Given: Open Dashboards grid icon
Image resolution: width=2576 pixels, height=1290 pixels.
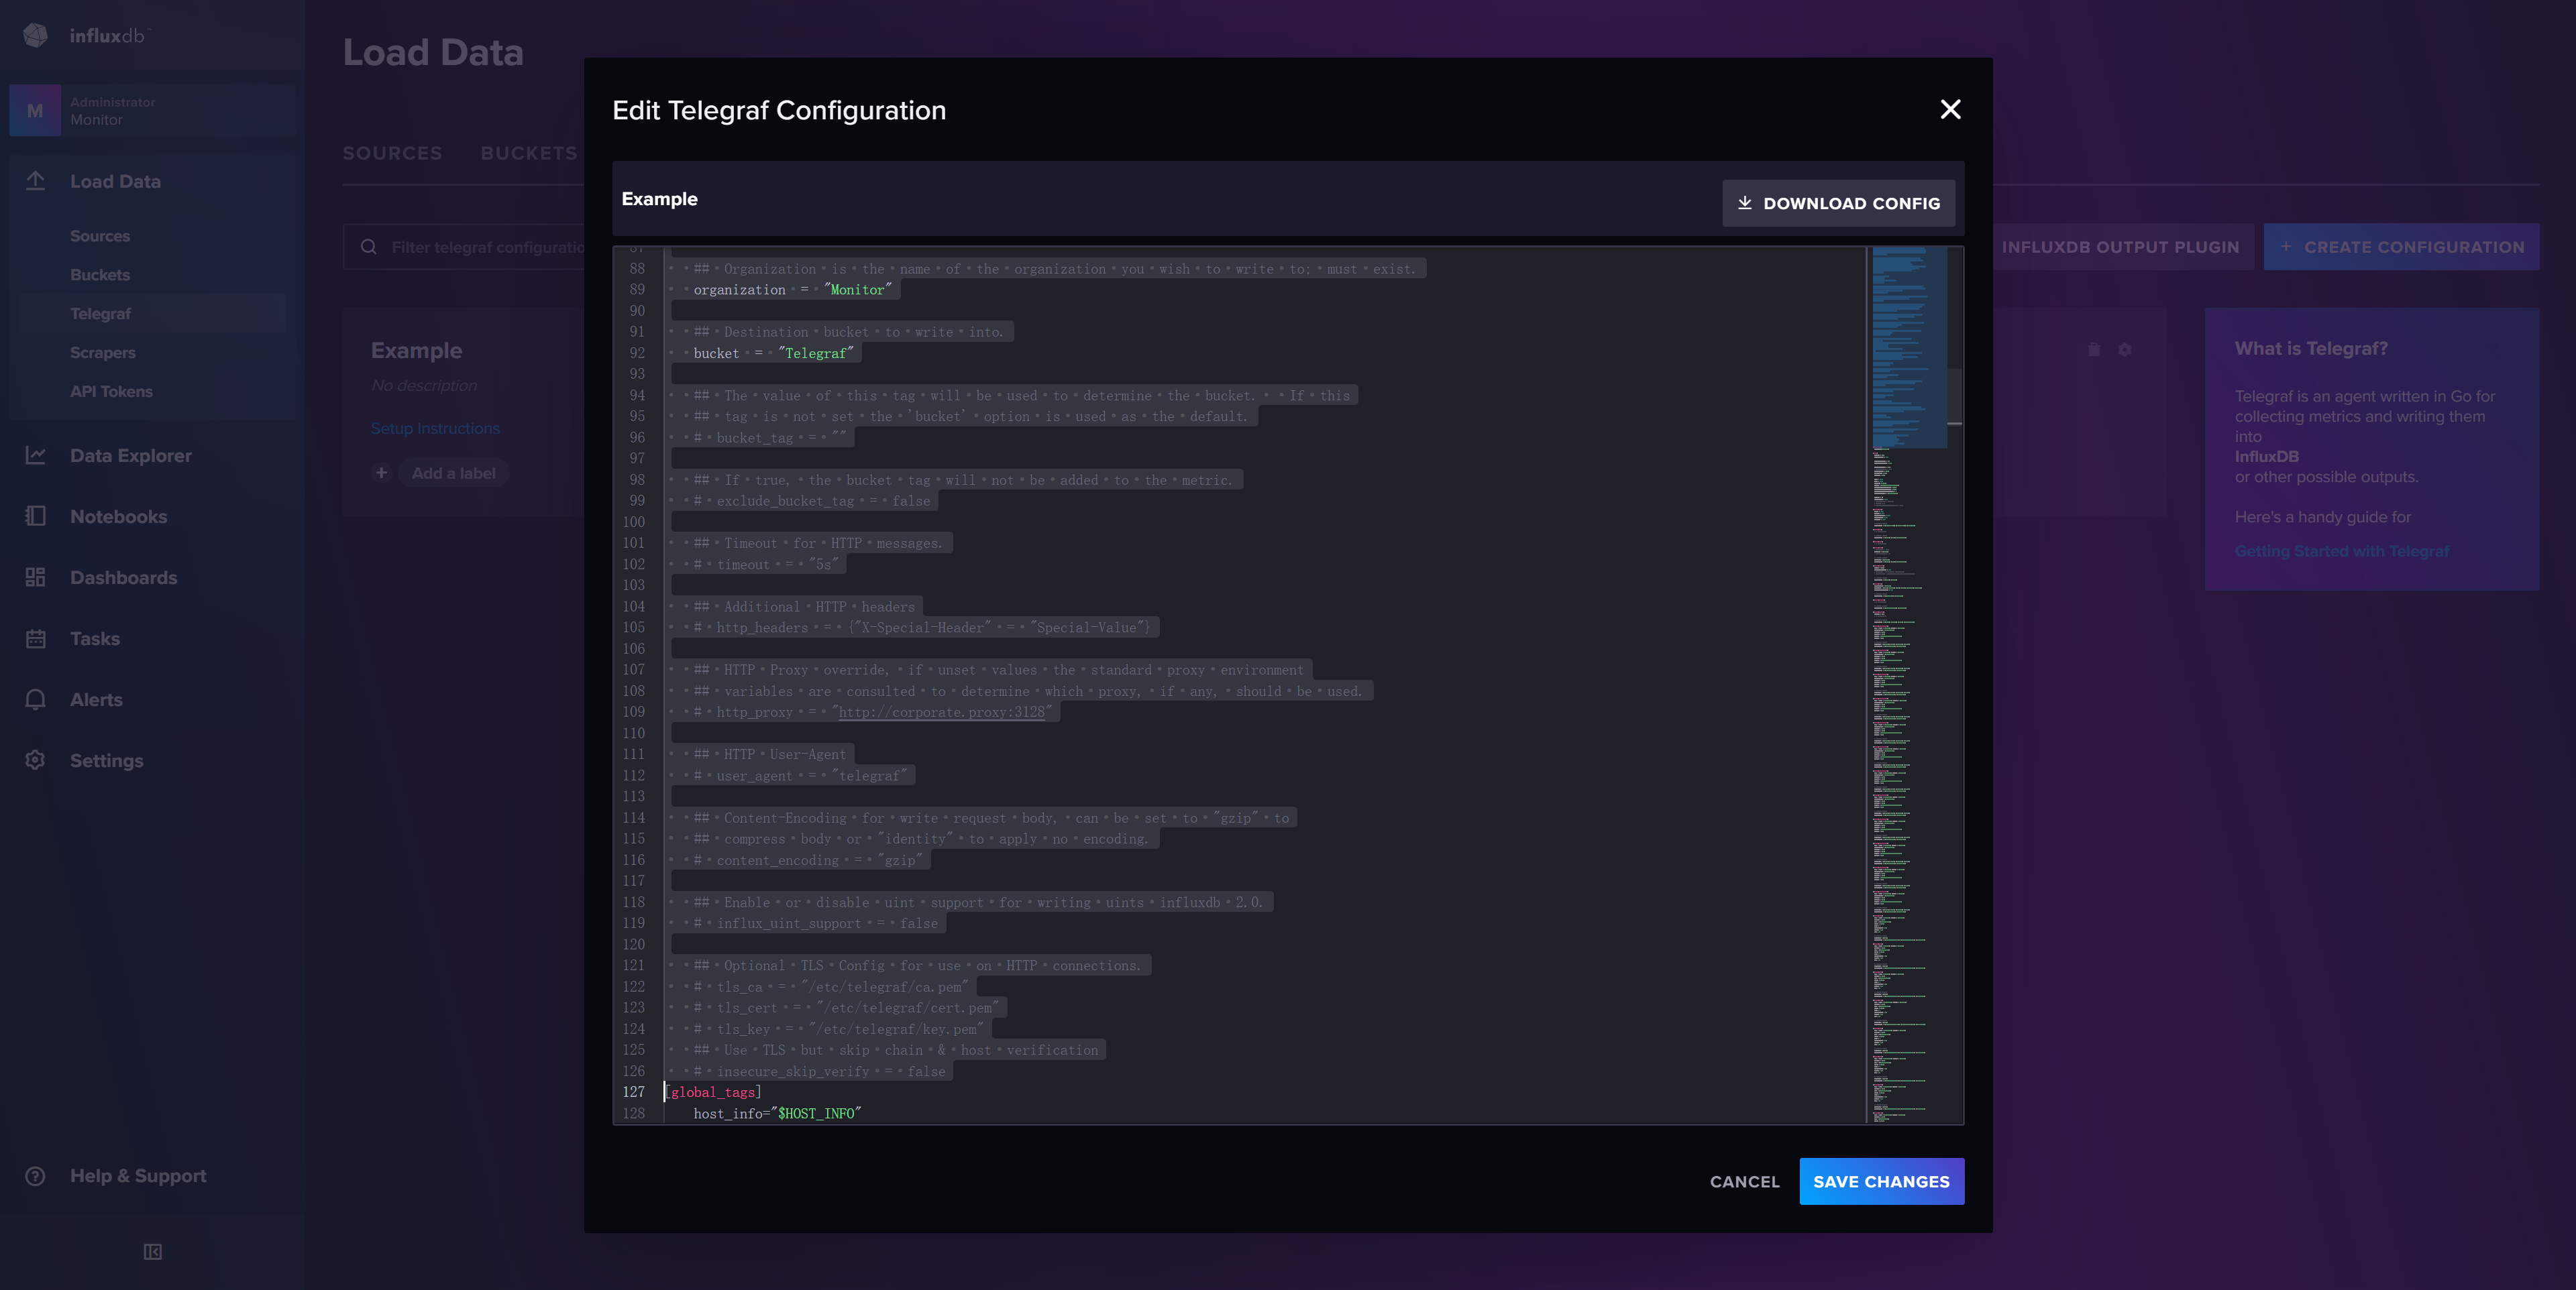Looking at the screenshot, I should click(36, 577).
